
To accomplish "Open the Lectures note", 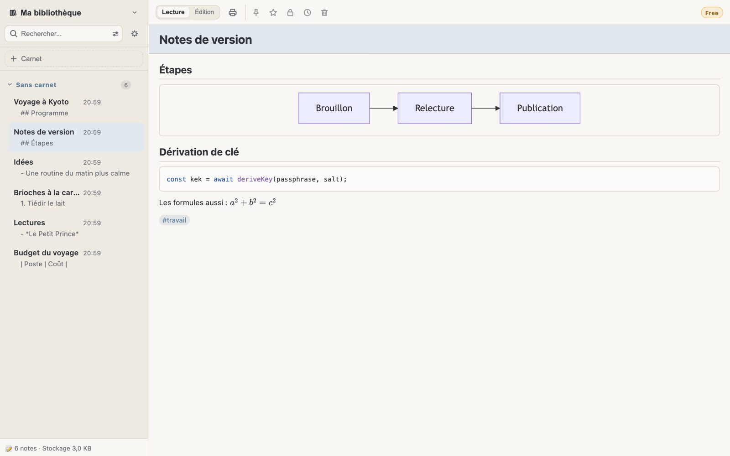I will 76,228.
